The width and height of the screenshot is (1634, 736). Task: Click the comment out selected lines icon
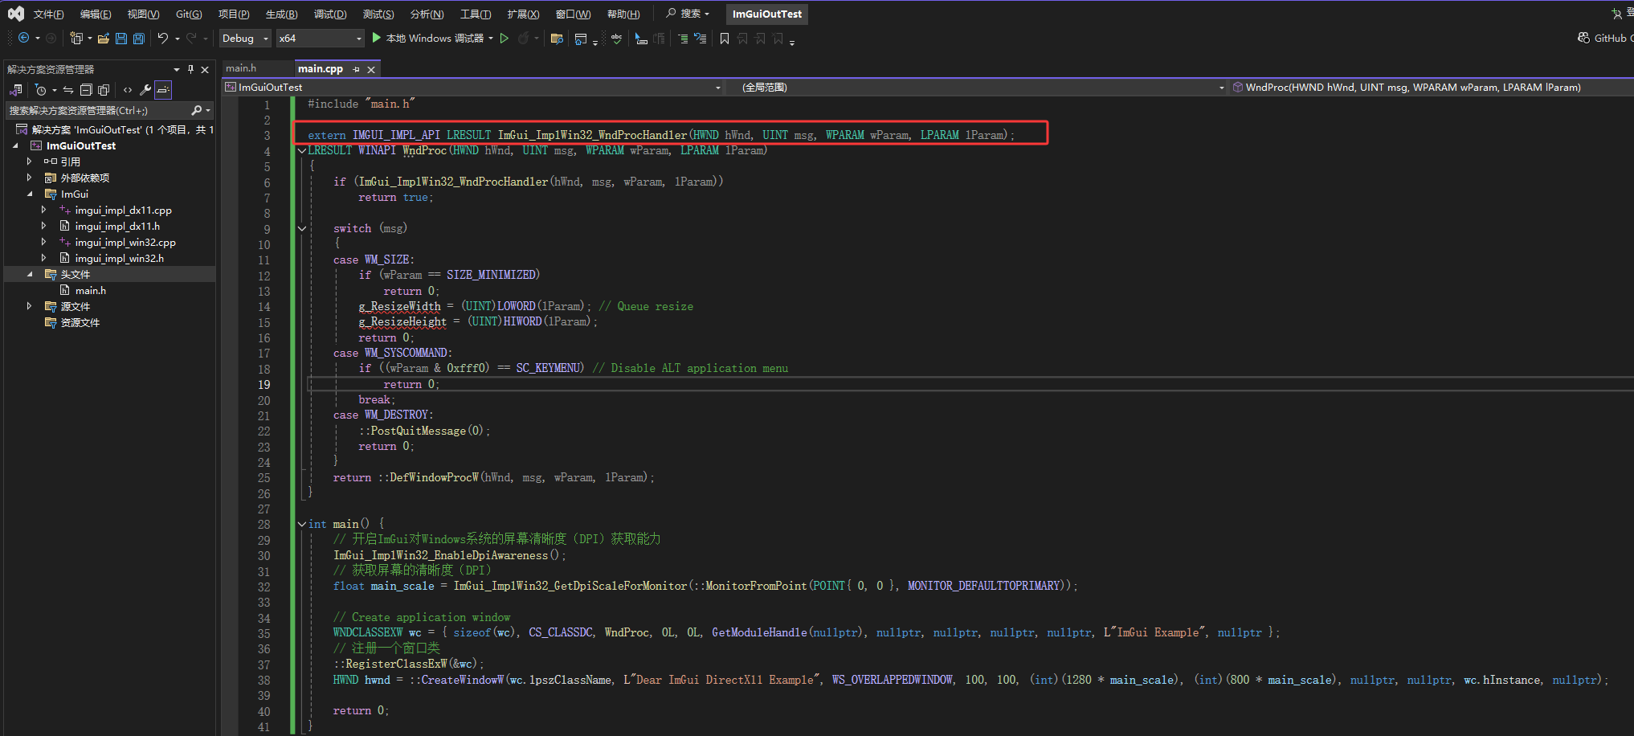point(682,38)
